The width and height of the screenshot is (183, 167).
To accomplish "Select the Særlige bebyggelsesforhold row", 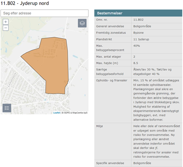I will pos(138,72).
